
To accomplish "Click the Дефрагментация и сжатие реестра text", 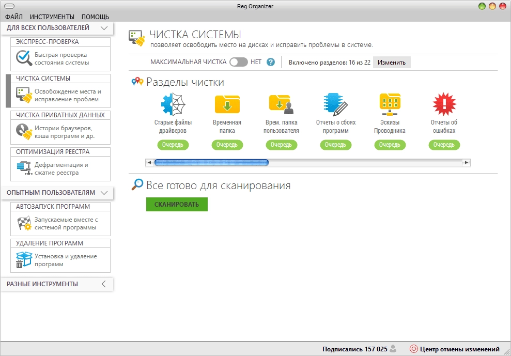I will 61,168.
